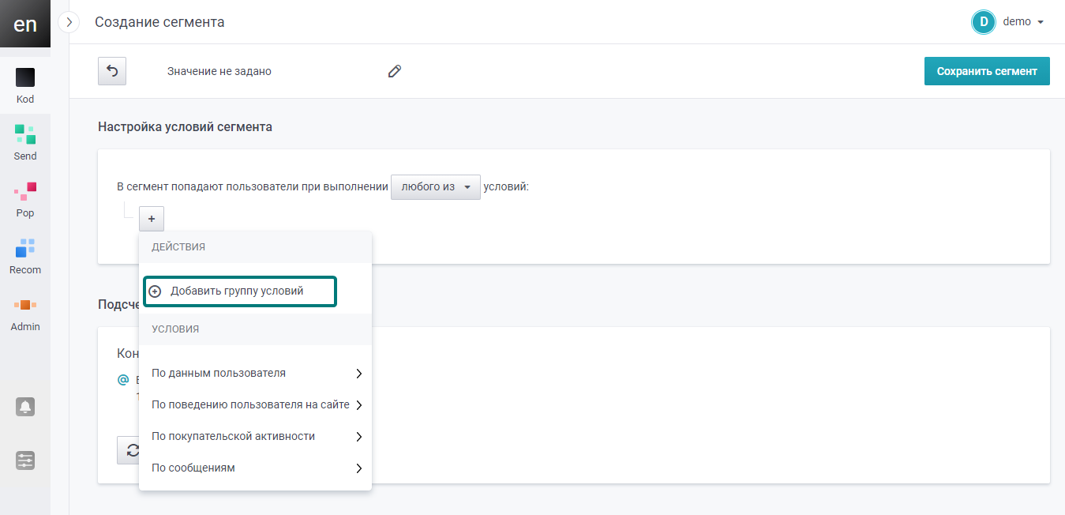The image size is (1065, 515).
Task: Expand 'По поведению пользователя на сайте' submenu
Action: tap(256, 404)
